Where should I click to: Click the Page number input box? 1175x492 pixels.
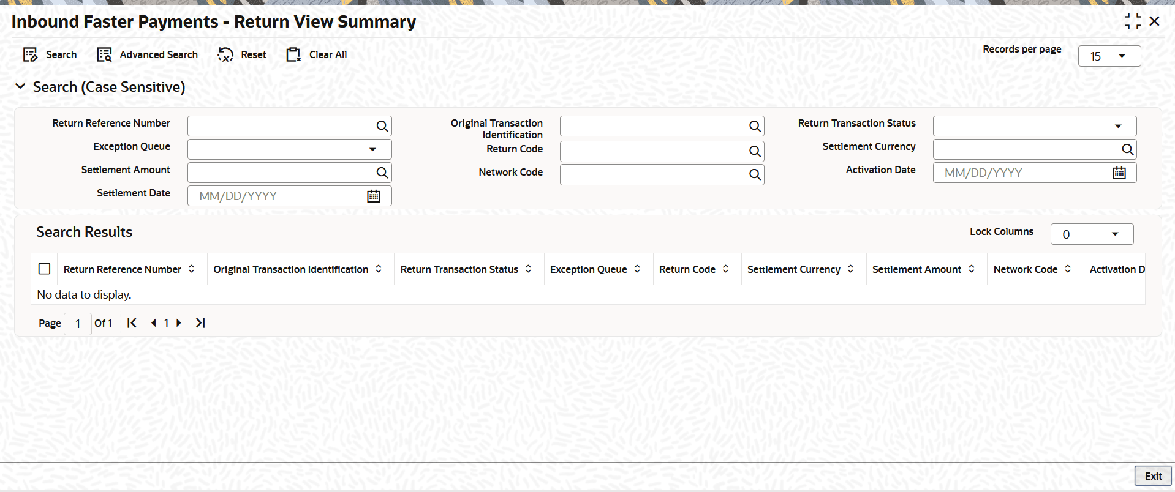[x=78, y=324]
